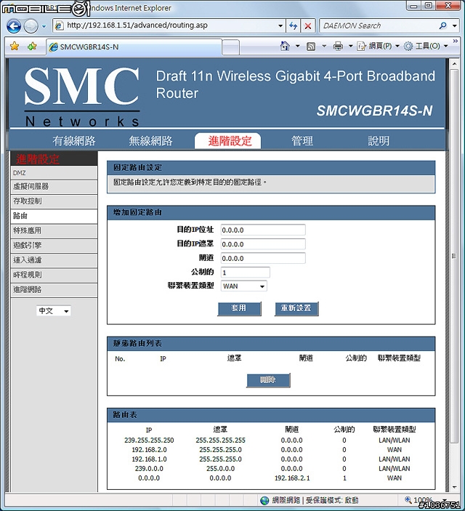This screenshot has width=465, height=511.
Task: Expand the Print options dropdown arrow
Action: point(351,47)
